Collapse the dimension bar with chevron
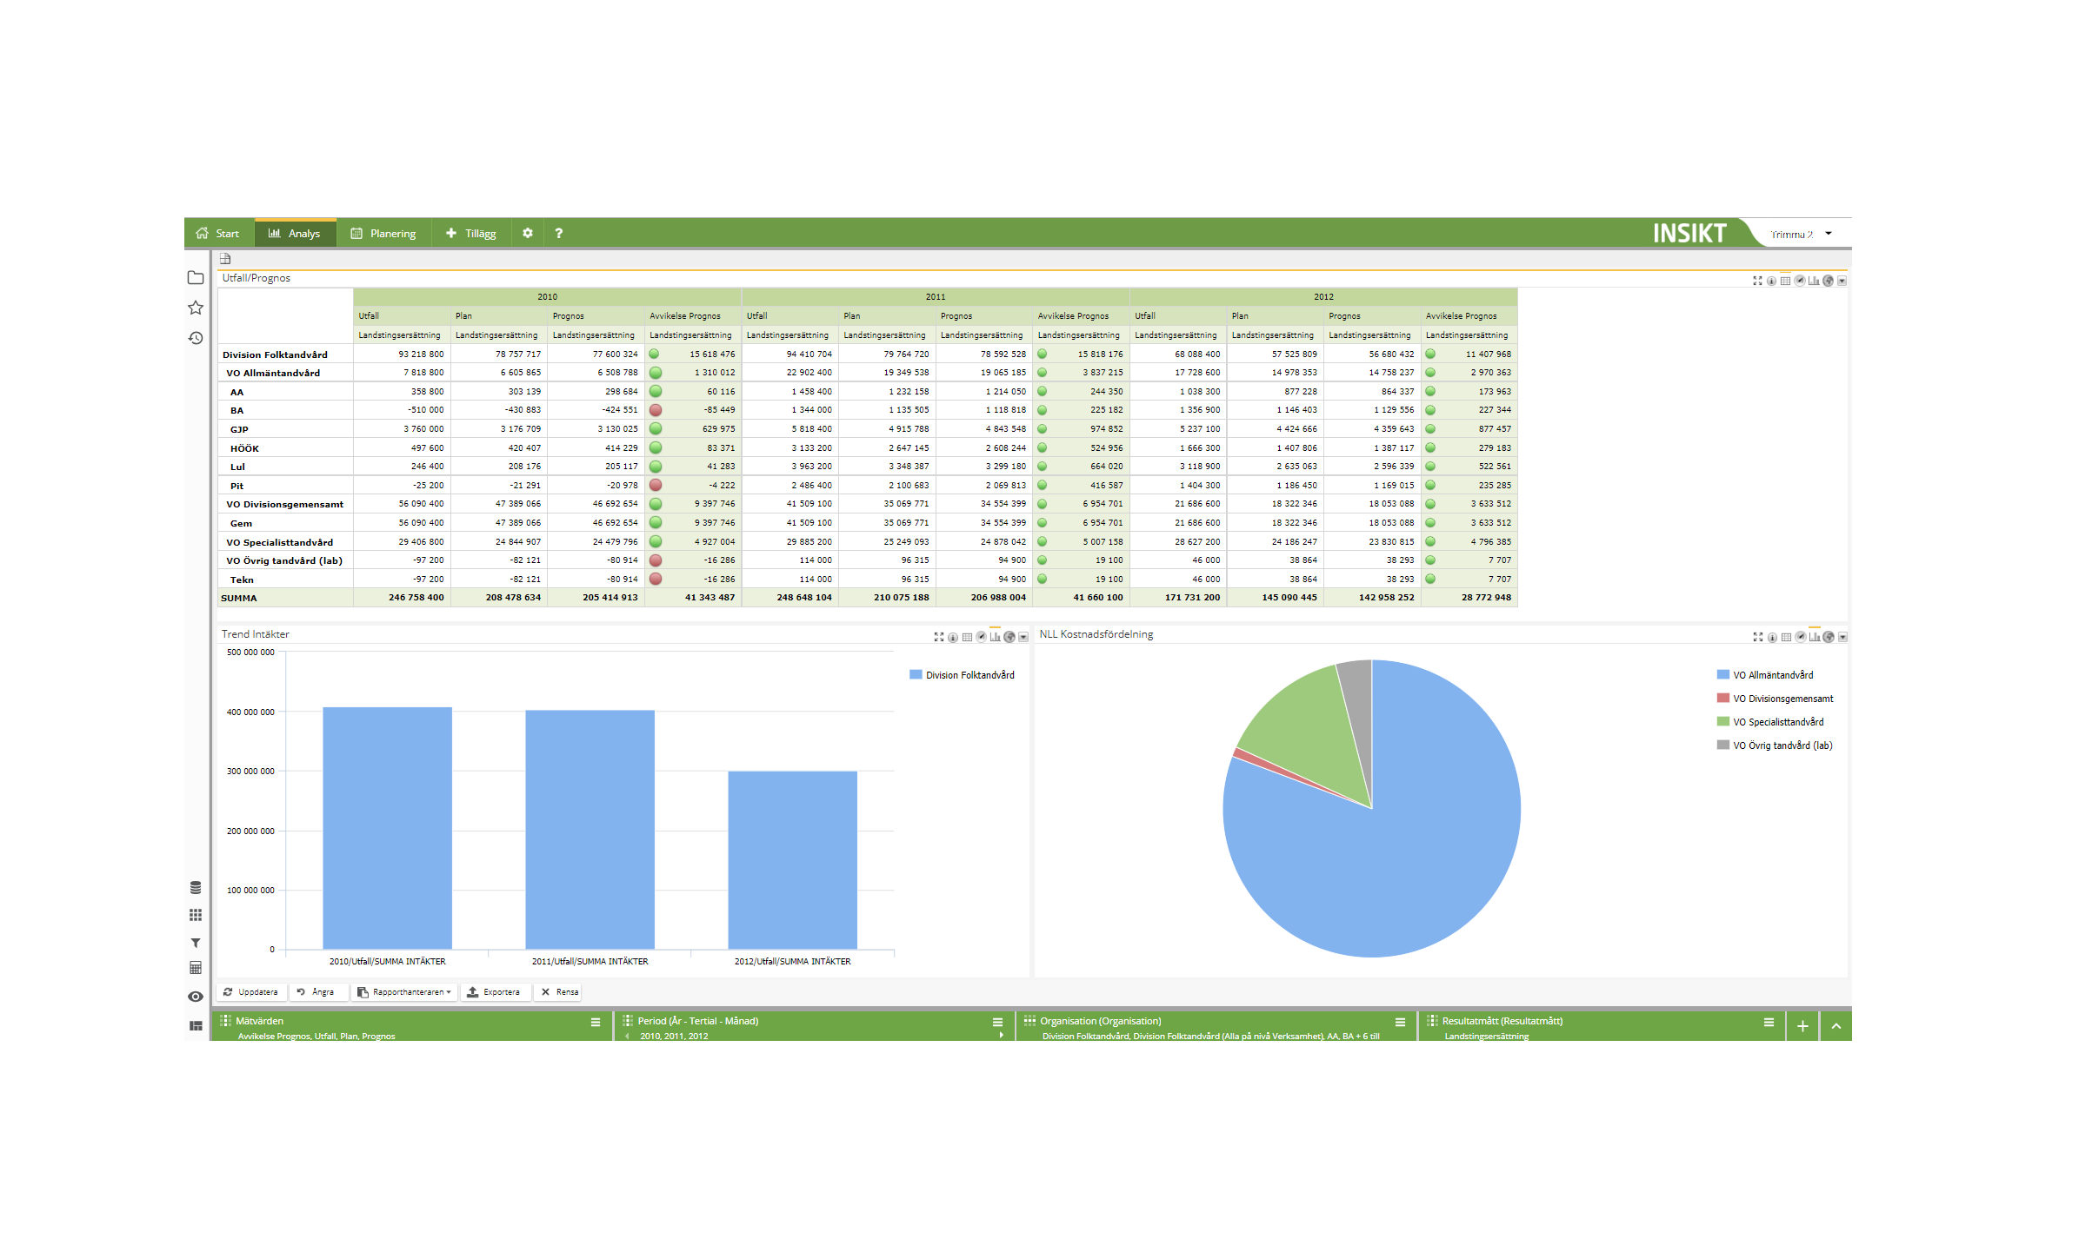This screenshot has width=2092, height=1239. [1836, 1026]
